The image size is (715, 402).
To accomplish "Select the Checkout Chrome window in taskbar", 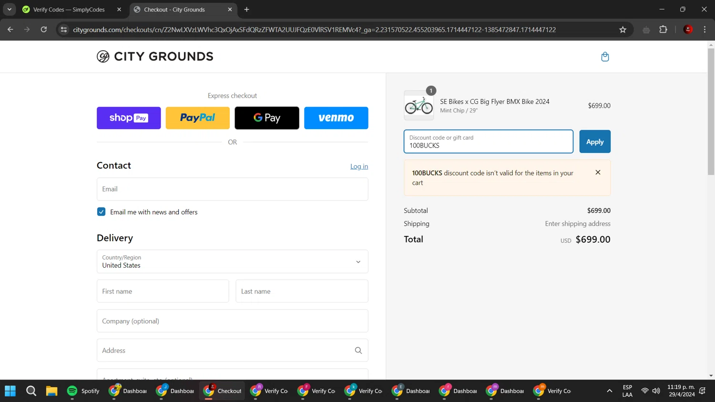I will [223, 391].
